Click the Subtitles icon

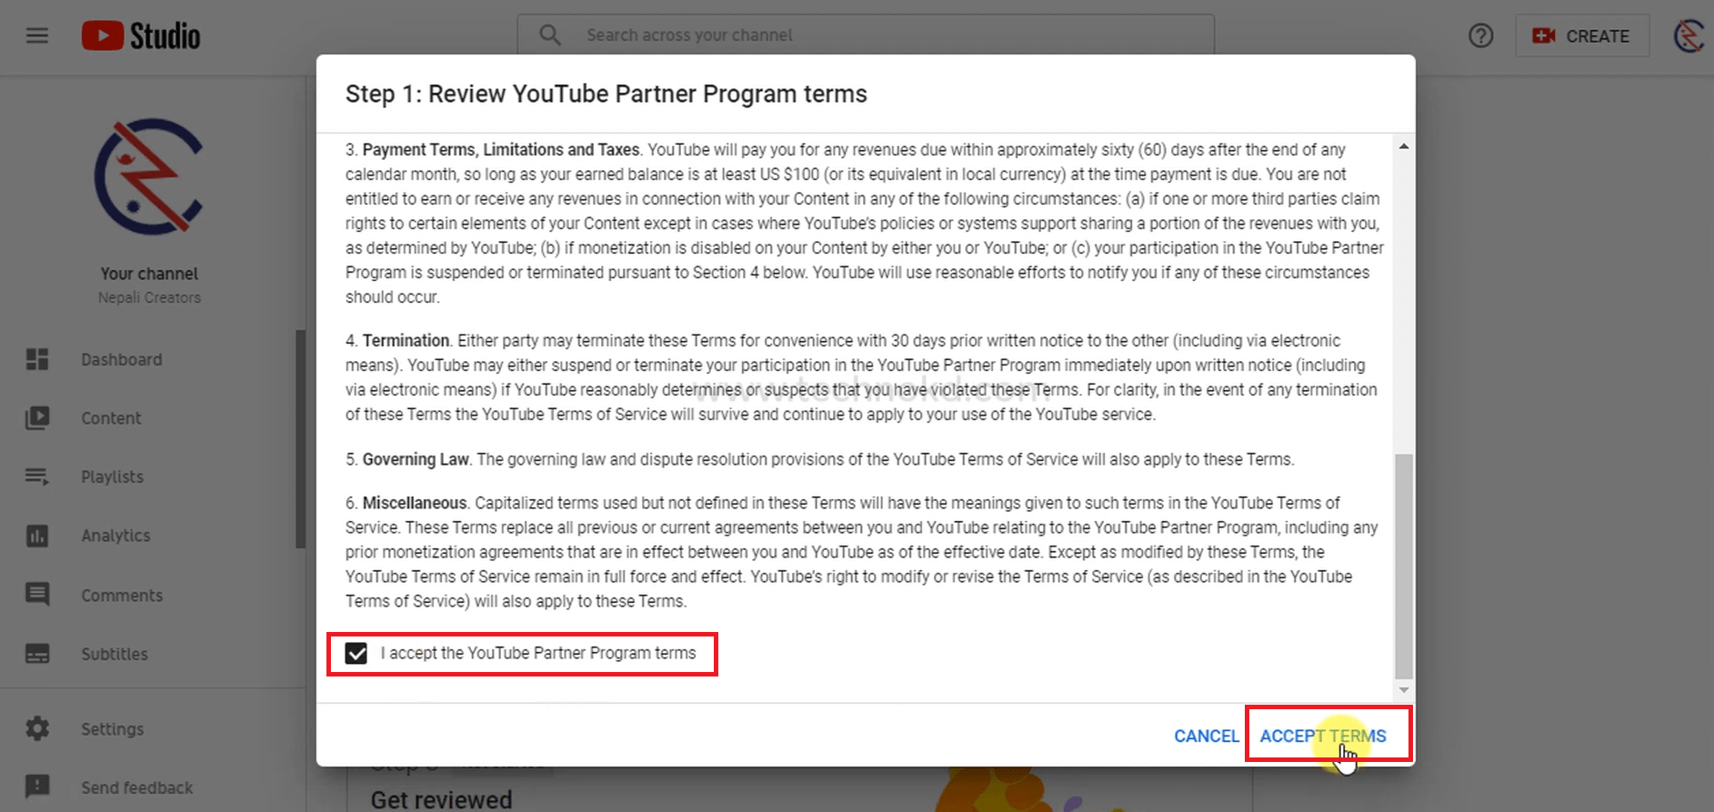click(x=37, y=654)
